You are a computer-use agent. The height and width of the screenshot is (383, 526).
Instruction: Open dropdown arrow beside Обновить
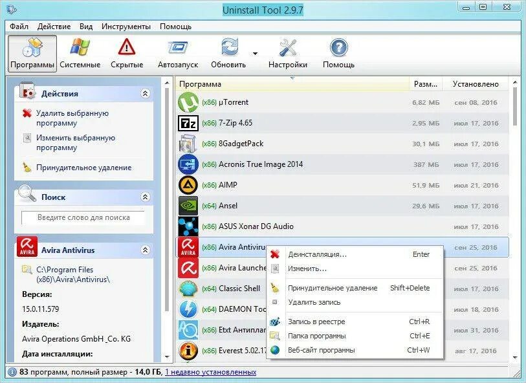coord(256,54)
